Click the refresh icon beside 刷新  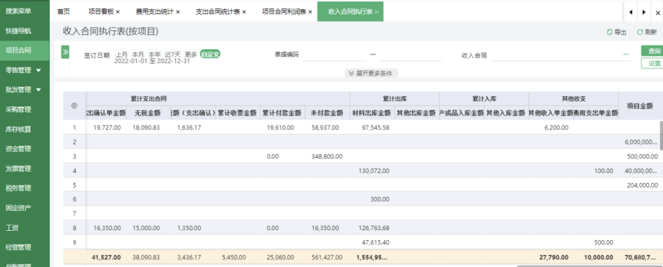(x=640, y=32)
